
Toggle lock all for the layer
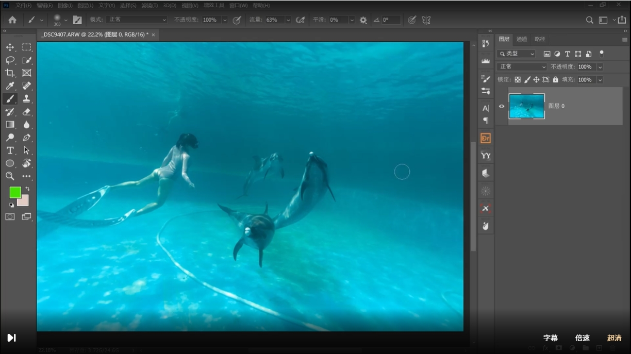(x=555, y=80)
